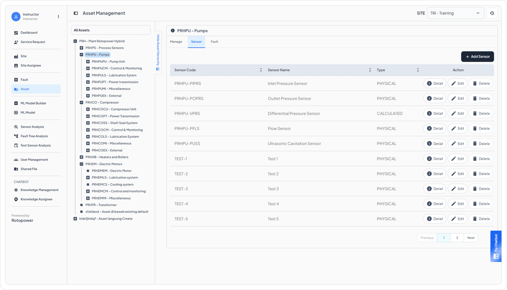Click the sidebar panel toggle icon beside Asset Management
This screenshot has height=290, width=507.
coord(76,13)
